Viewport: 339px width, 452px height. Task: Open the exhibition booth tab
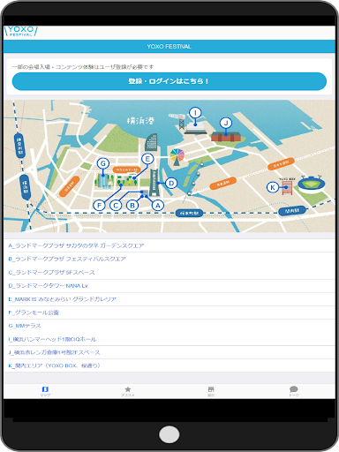pos(211,391)
